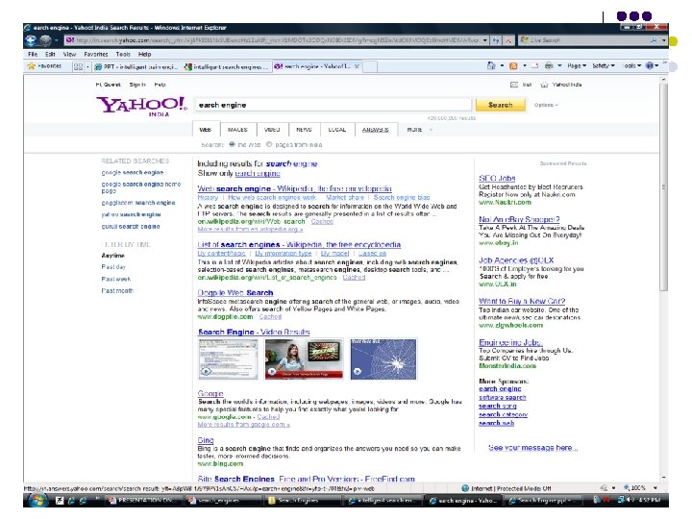Close the current Yahoo search tab
692x519 pixels.
point(357,66)
